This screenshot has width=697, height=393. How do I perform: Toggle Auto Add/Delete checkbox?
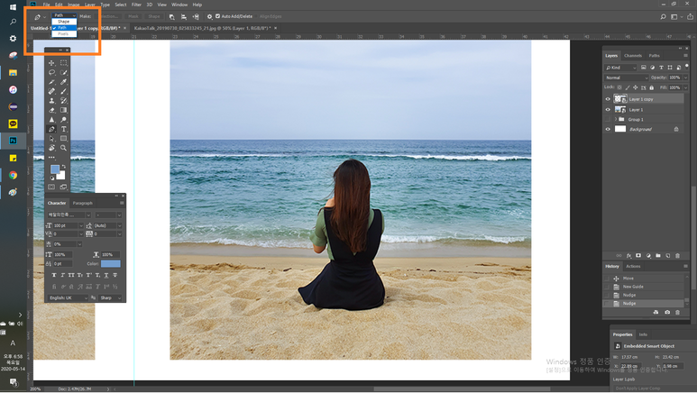pos(218,16)
